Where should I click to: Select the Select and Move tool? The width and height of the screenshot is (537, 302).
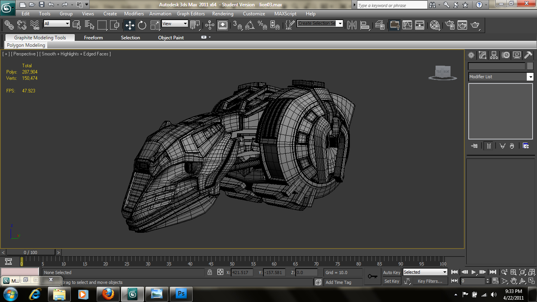click(129, 25)
